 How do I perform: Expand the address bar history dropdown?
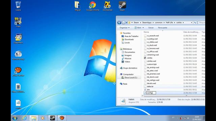click(192, 23)
